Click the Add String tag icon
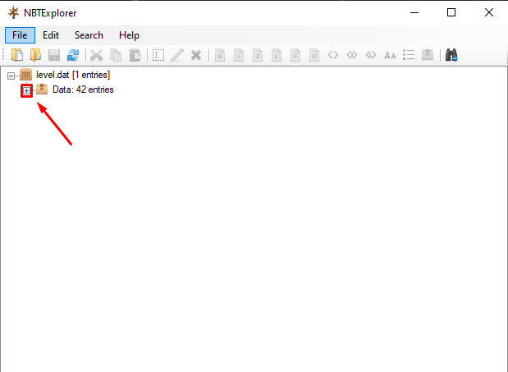Screen dimensions: 508x372 390,55
